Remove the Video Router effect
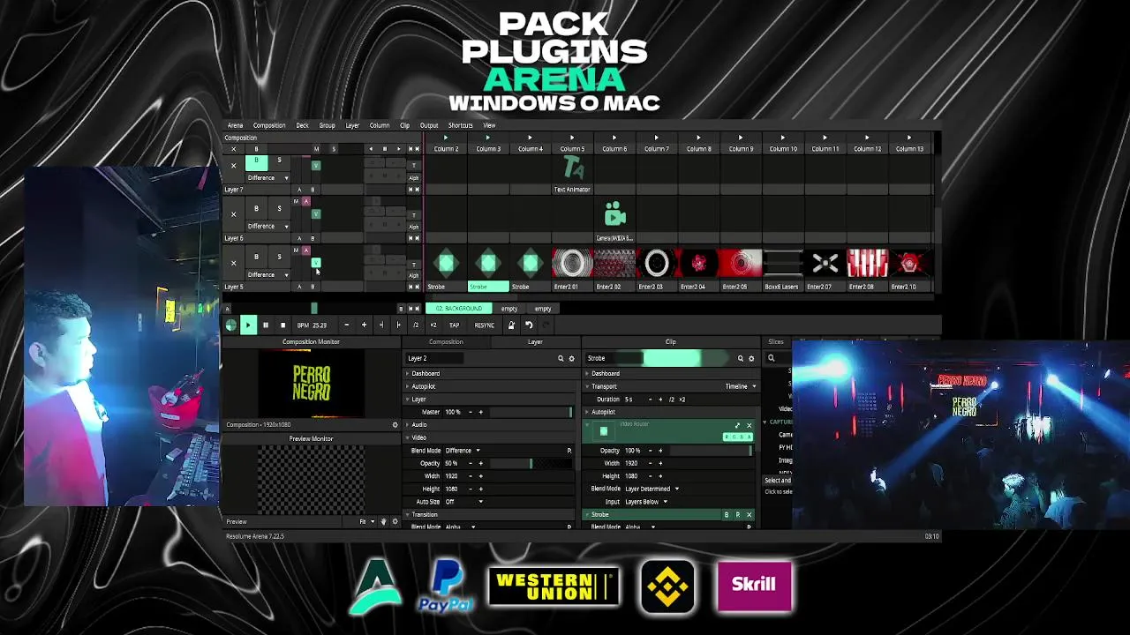 tap(749, 426)
